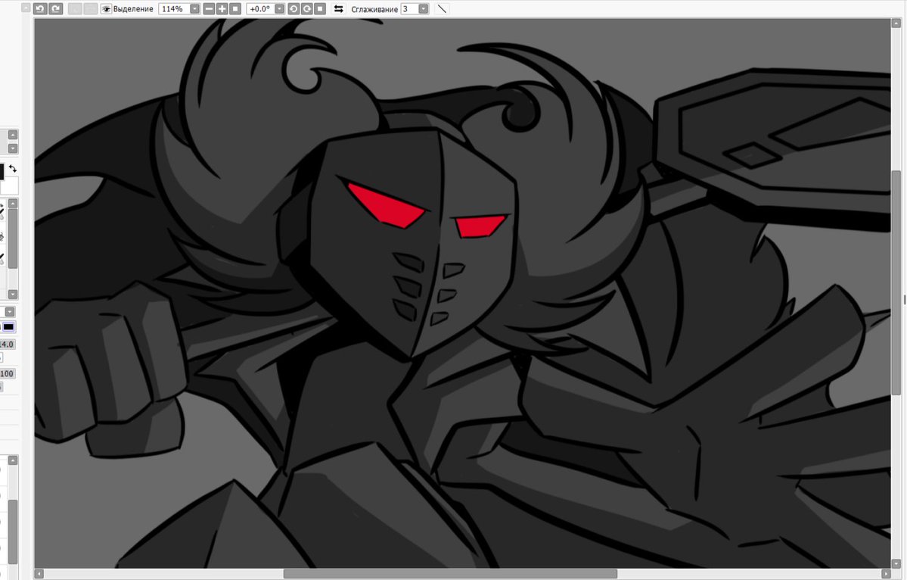Reset the canvas rotation
This screenshot has height=580, width=907.
320,8
